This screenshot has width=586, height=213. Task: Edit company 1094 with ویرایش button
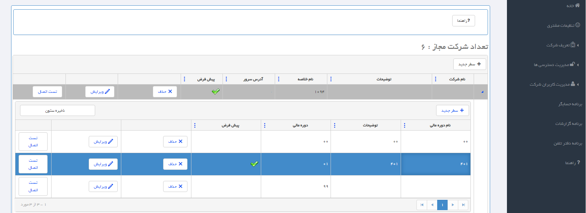100,92
